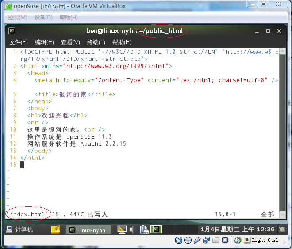Click the VirtualBox app icon in title bar
Screen dimensions: 292x249
[x=8, y=6]
